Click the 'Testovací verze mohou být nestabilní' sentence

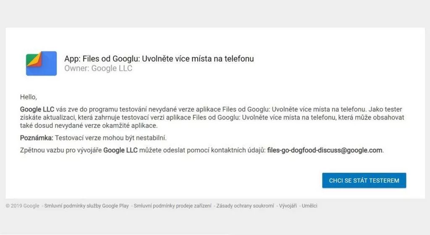(111, 138)
